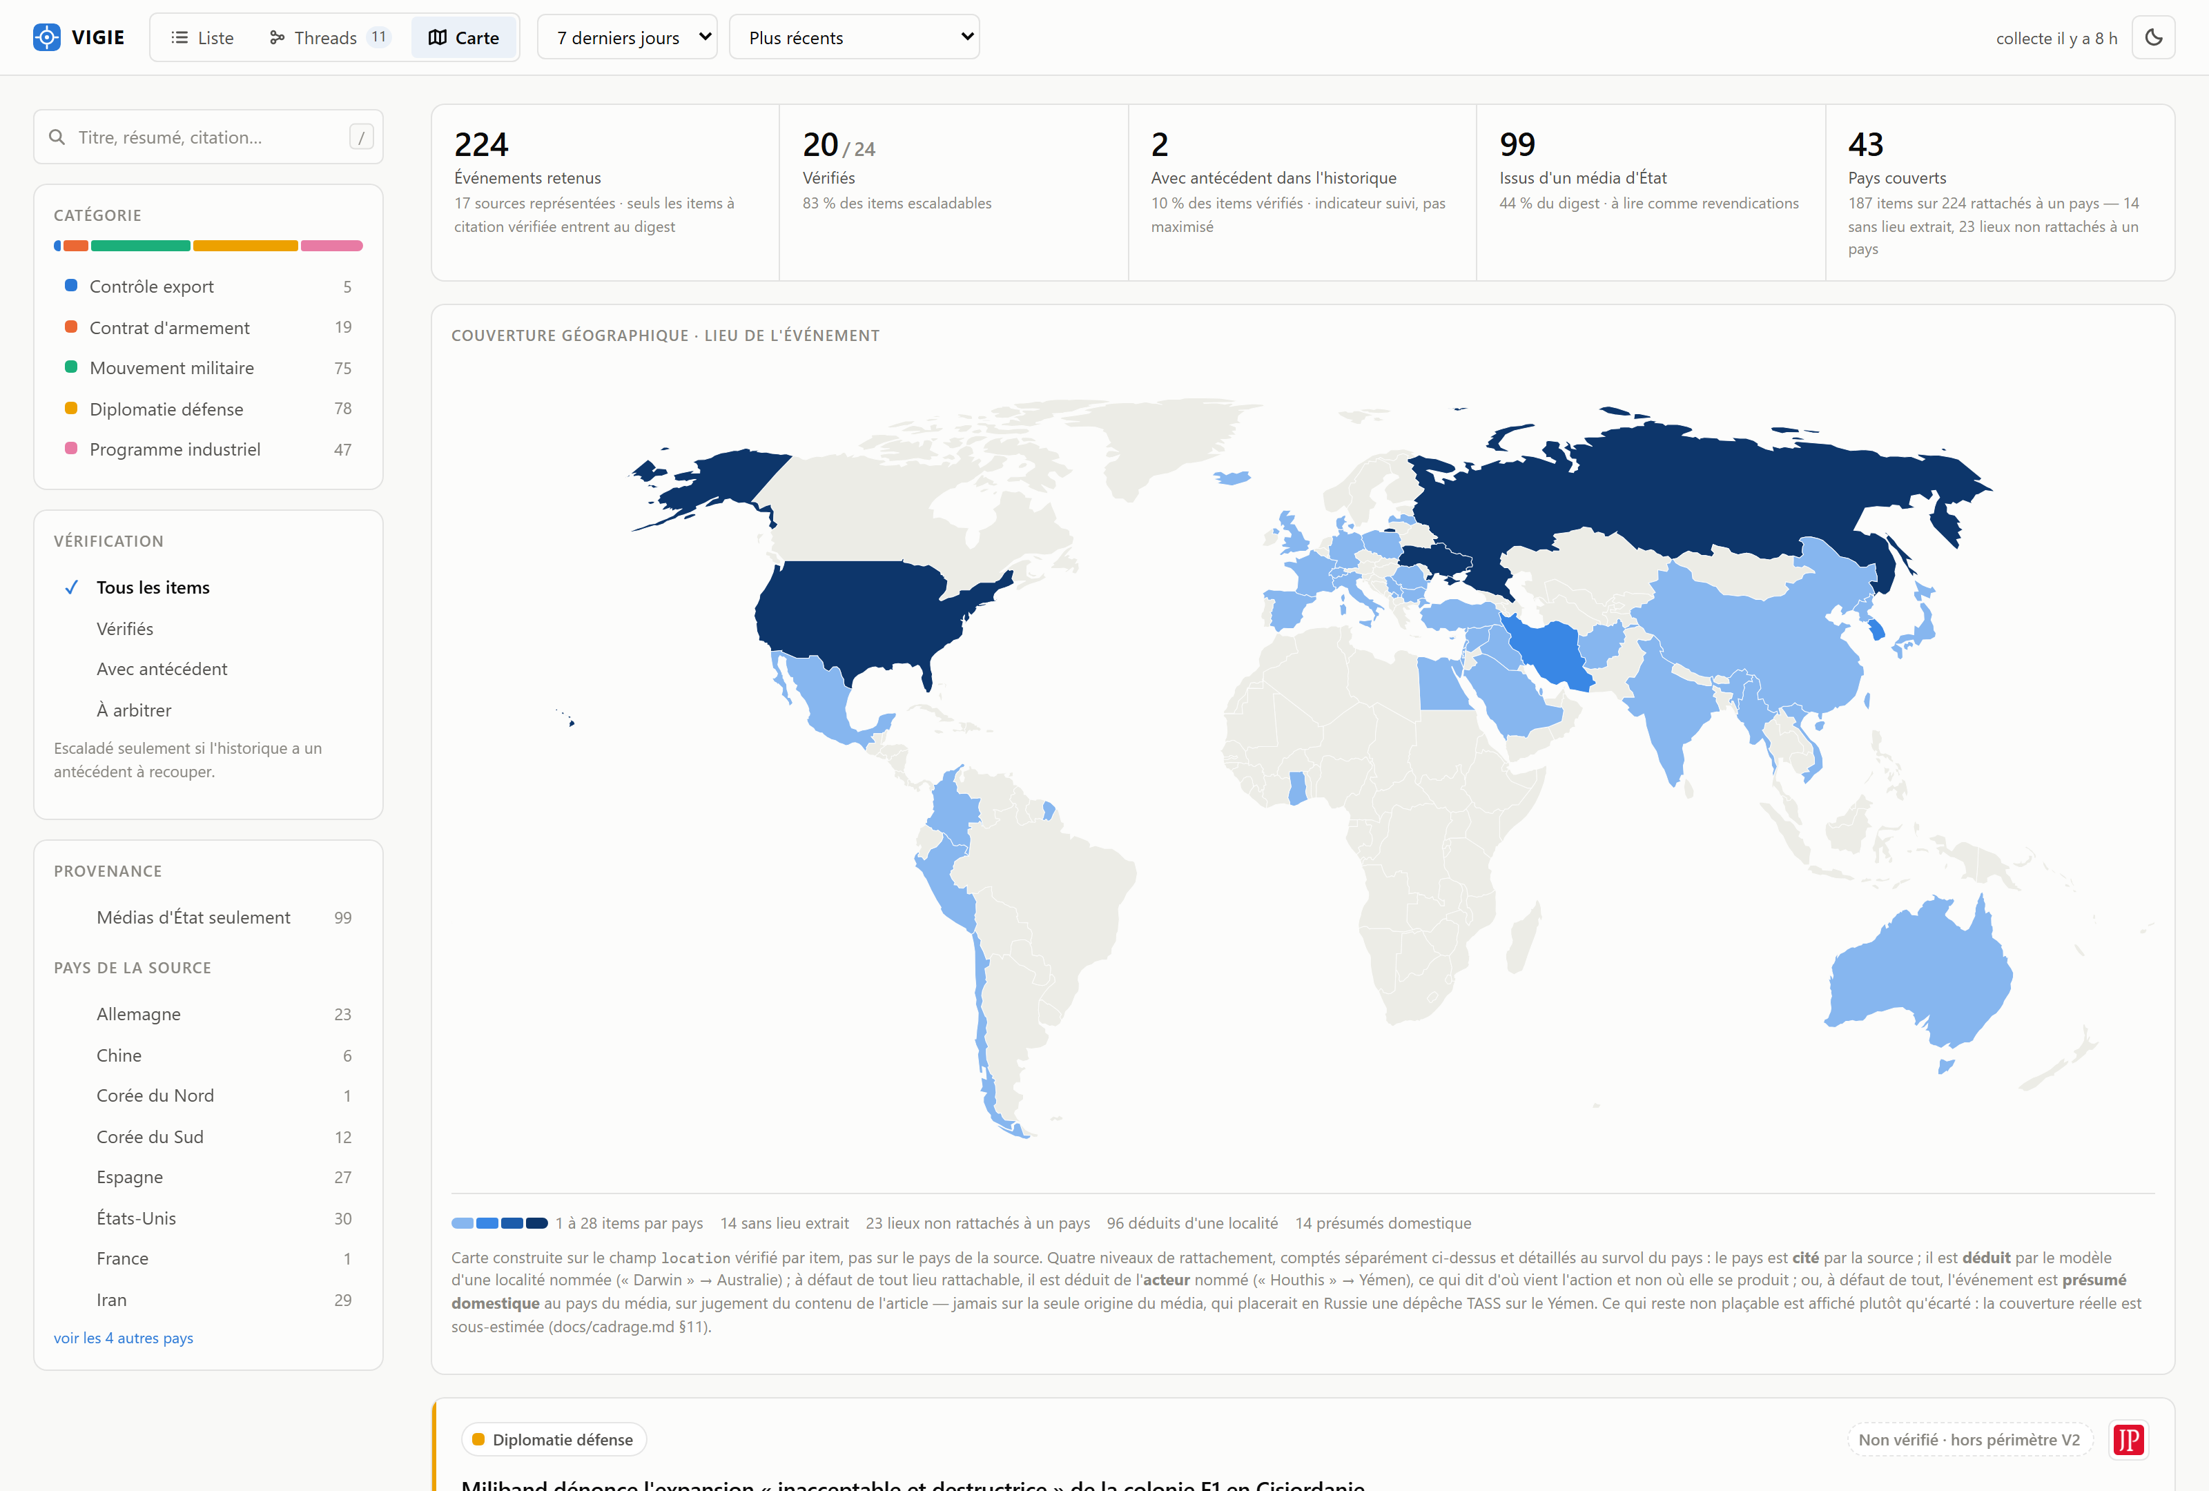The image size is (2209, 1491).
Task: Switch to the Carte view
Action: coord(464,37)
